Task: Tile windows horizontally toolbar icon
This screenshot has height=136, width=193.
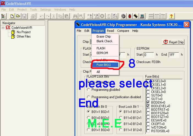Action: pos(151,16)
